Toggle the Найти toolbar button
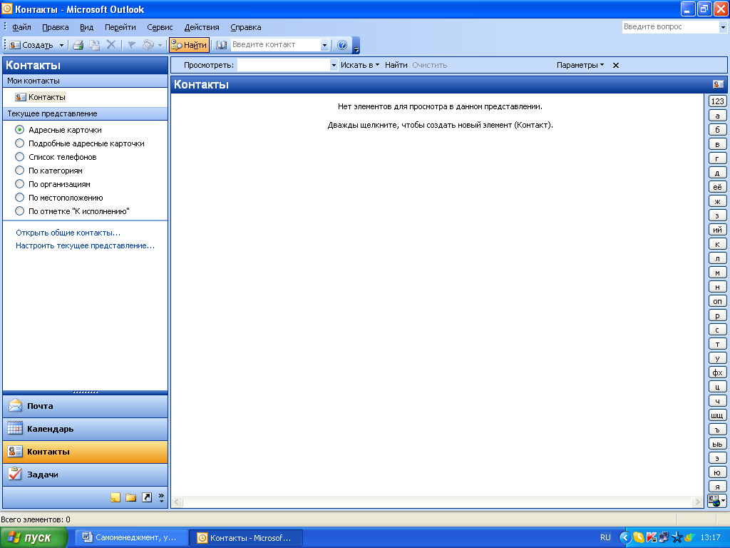The height and width of the screenshot is (548, 730). 189,45
